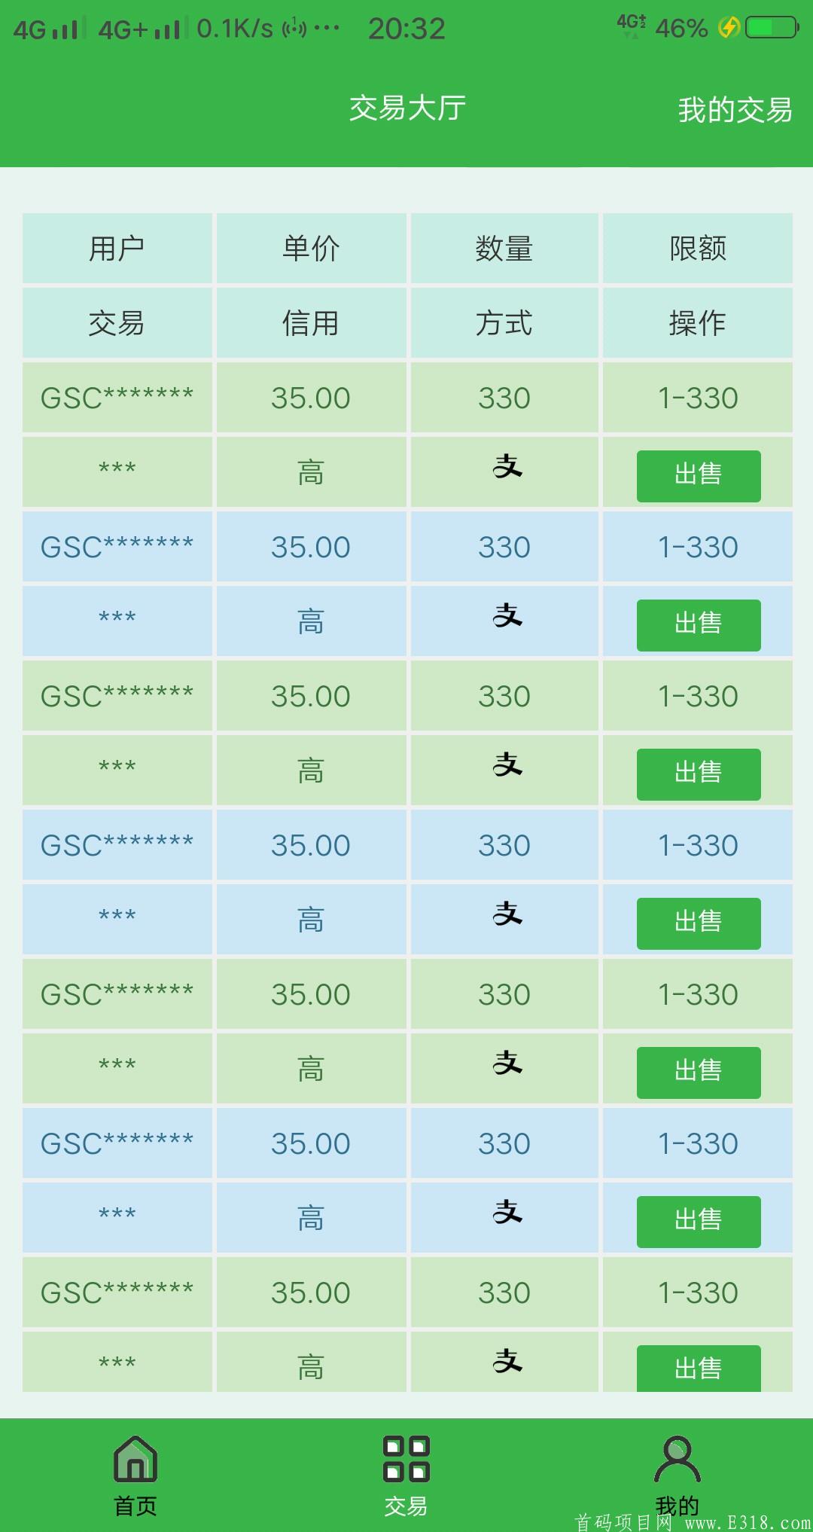
Task: Open the 我的 profile icon
Action: coord(677,1458)
